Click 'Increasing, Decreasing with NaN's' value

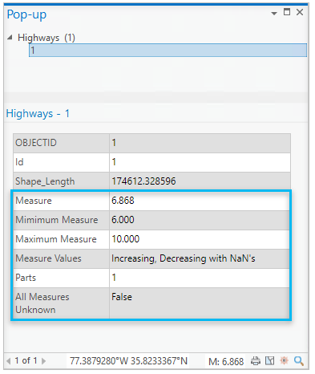point(184,258)
